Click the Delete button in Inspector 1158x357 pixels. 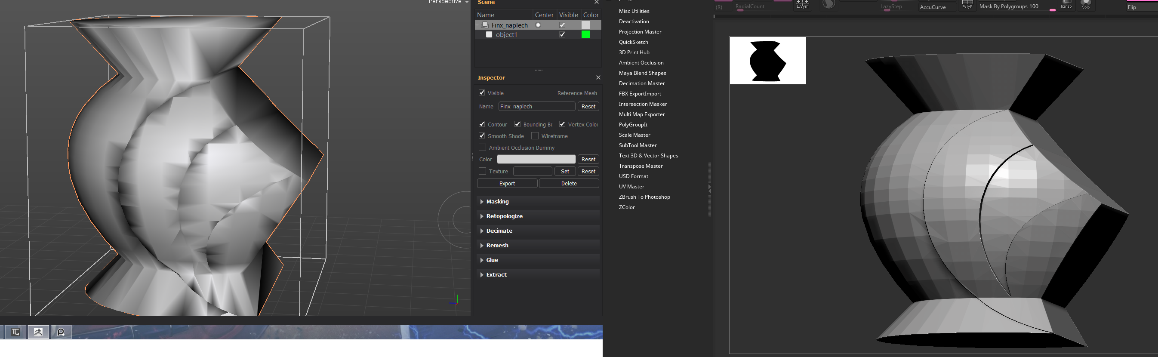(x=569, y=183)
